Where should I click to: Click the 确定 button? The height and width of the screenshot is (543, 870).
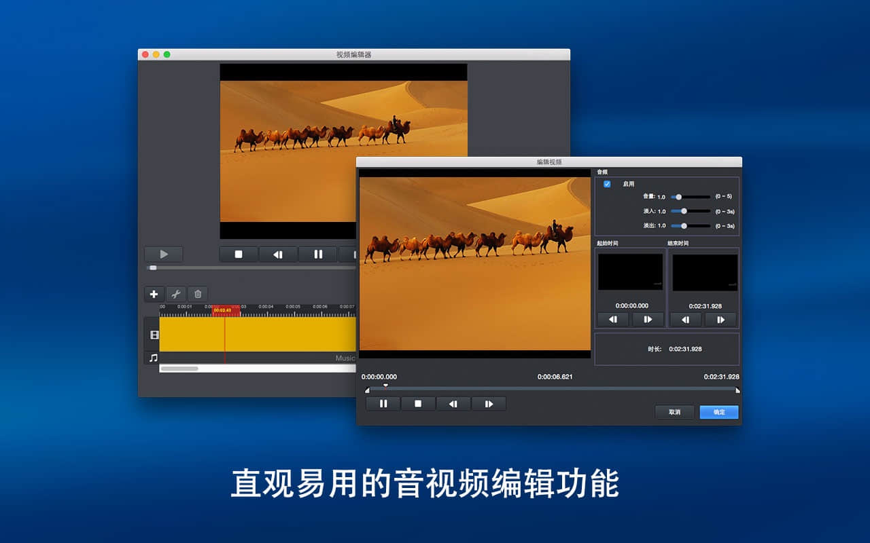pos(719,412)
